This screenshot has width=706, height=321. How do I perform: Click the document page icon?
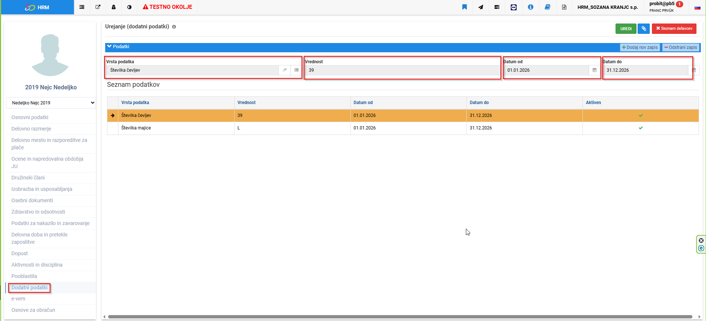564,7
